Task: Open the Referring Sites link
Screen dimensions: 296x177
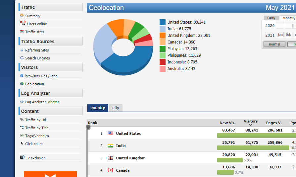Action: (x=37, y=50)
